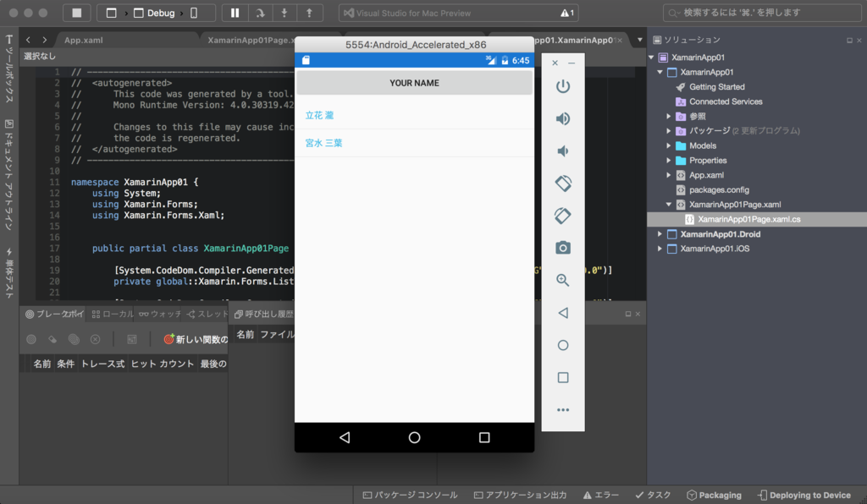
Task: Open the emulator extended controls menu
Action: coord(563,409)
